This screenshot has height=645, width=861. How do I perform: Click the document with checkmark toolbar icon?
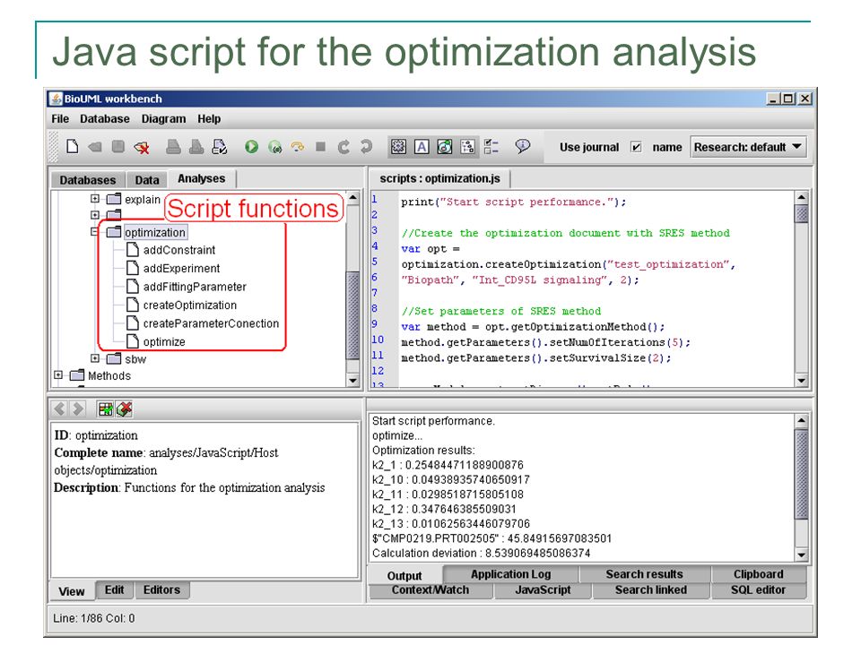(x=219, y=146)
